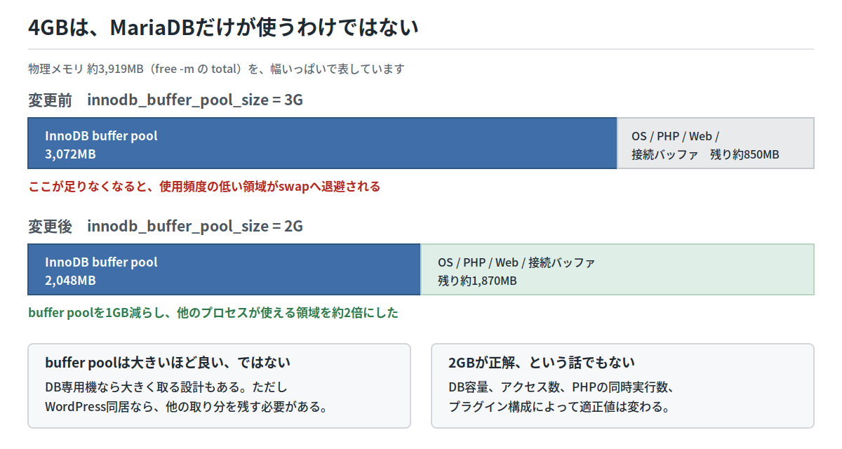The height and width of the screenshot is (449, 842).
Task: Click the line 'プラグイン構成によって適正値は変わる。'
Action: pos(559,406)
